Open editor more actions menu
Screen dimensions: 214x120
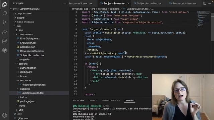pos(210,3)
